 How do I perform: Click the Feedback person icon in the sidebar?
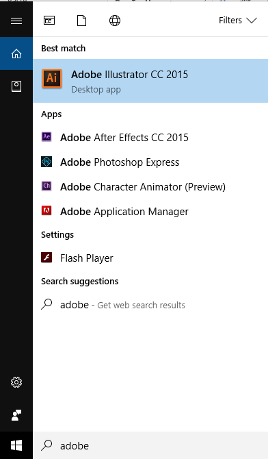point(16,415)
